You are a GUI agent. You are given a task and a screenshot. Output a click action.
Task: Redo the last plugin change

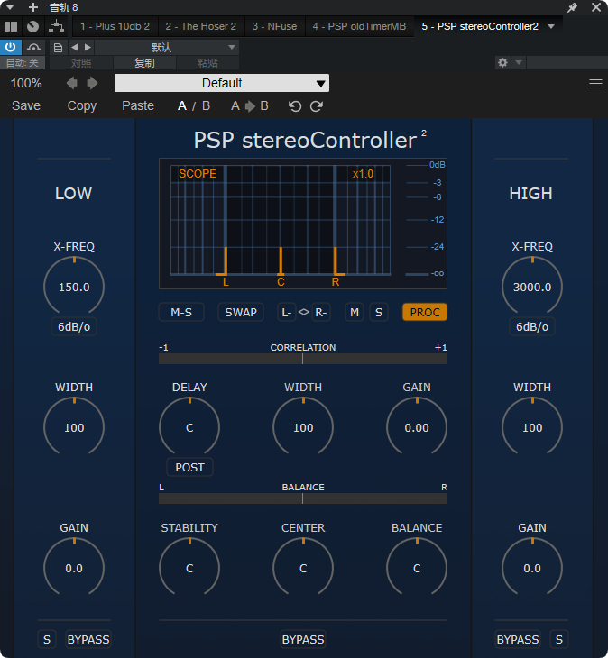pyautogui.click(x=317, y=106)
